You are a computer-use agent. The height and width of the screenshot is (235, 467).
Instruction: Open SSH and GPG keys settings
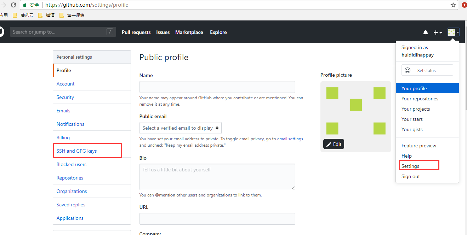(x=77, y=151)
